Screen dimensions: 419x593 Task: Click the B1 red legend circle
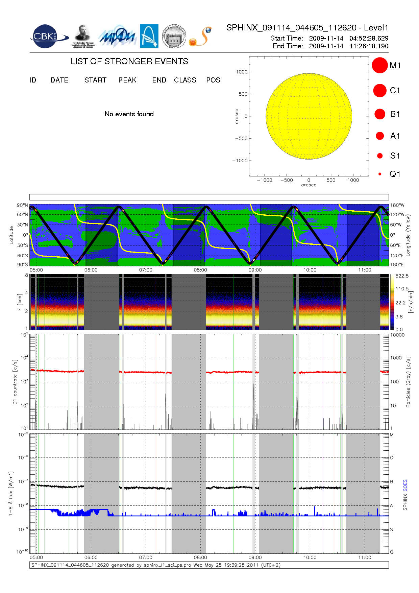[379, 114]
